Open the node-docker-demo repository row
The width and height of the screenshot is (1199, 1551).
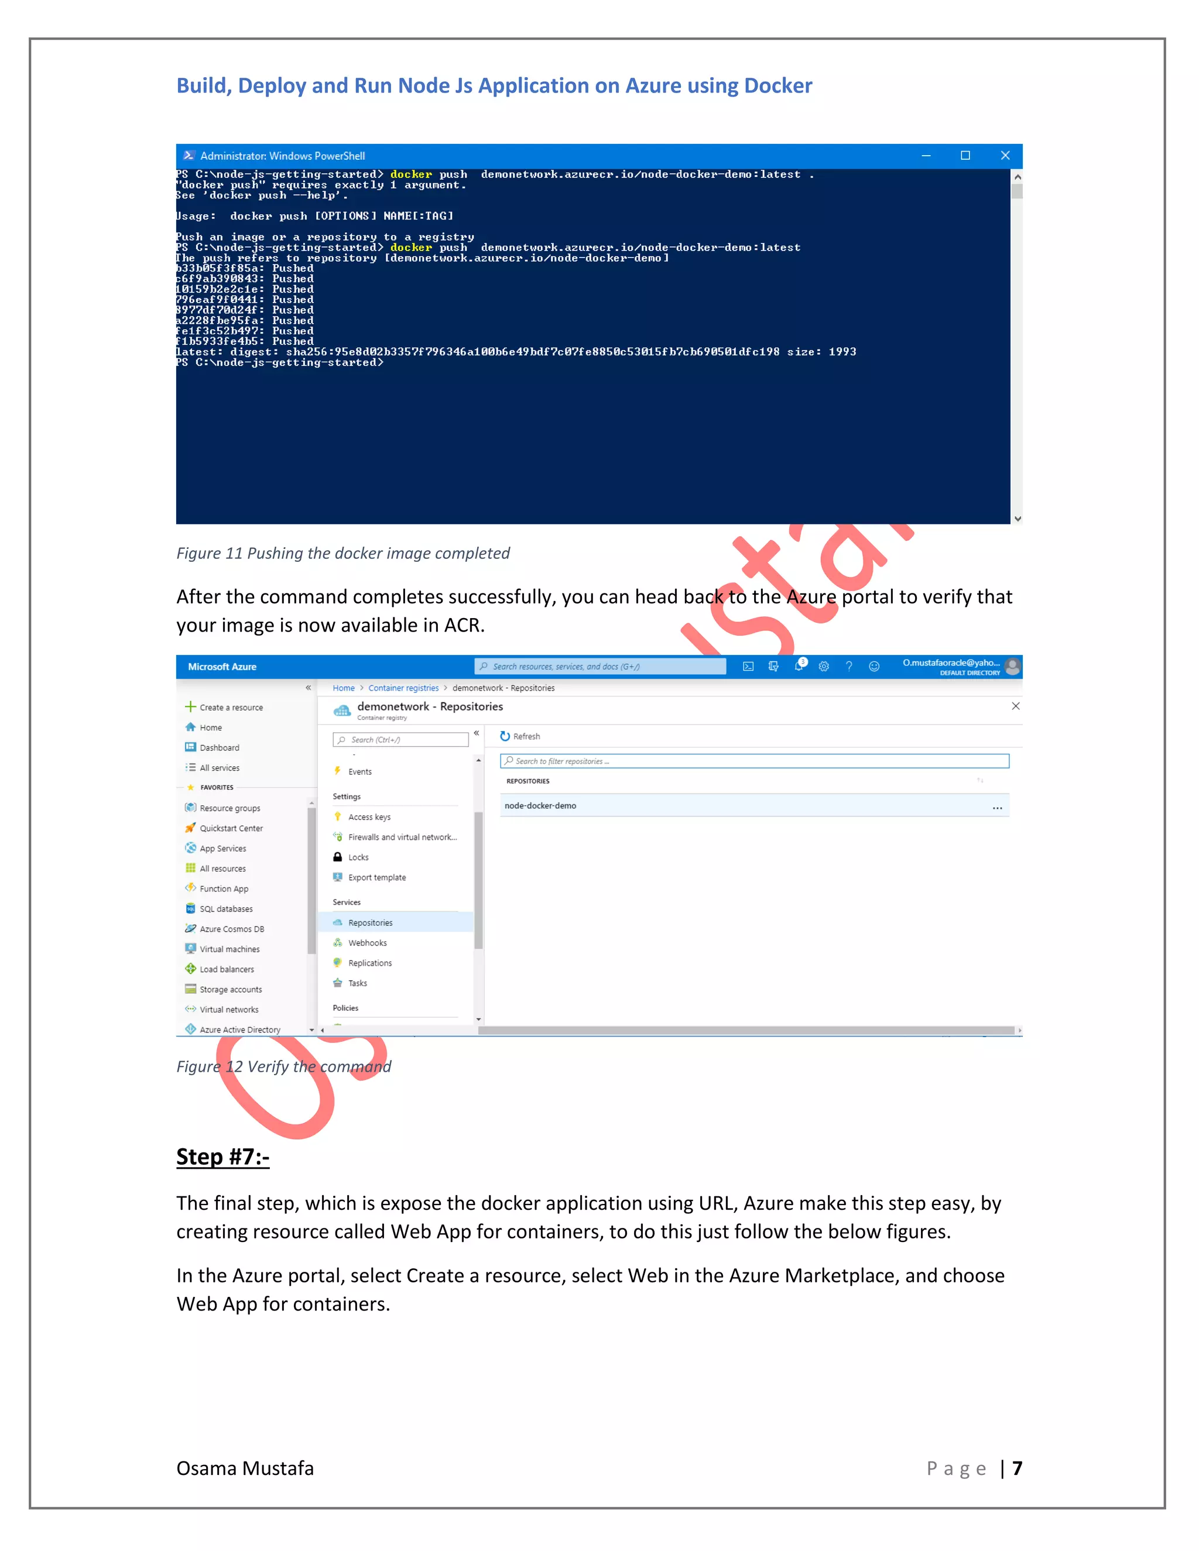[x=754, y=806]
